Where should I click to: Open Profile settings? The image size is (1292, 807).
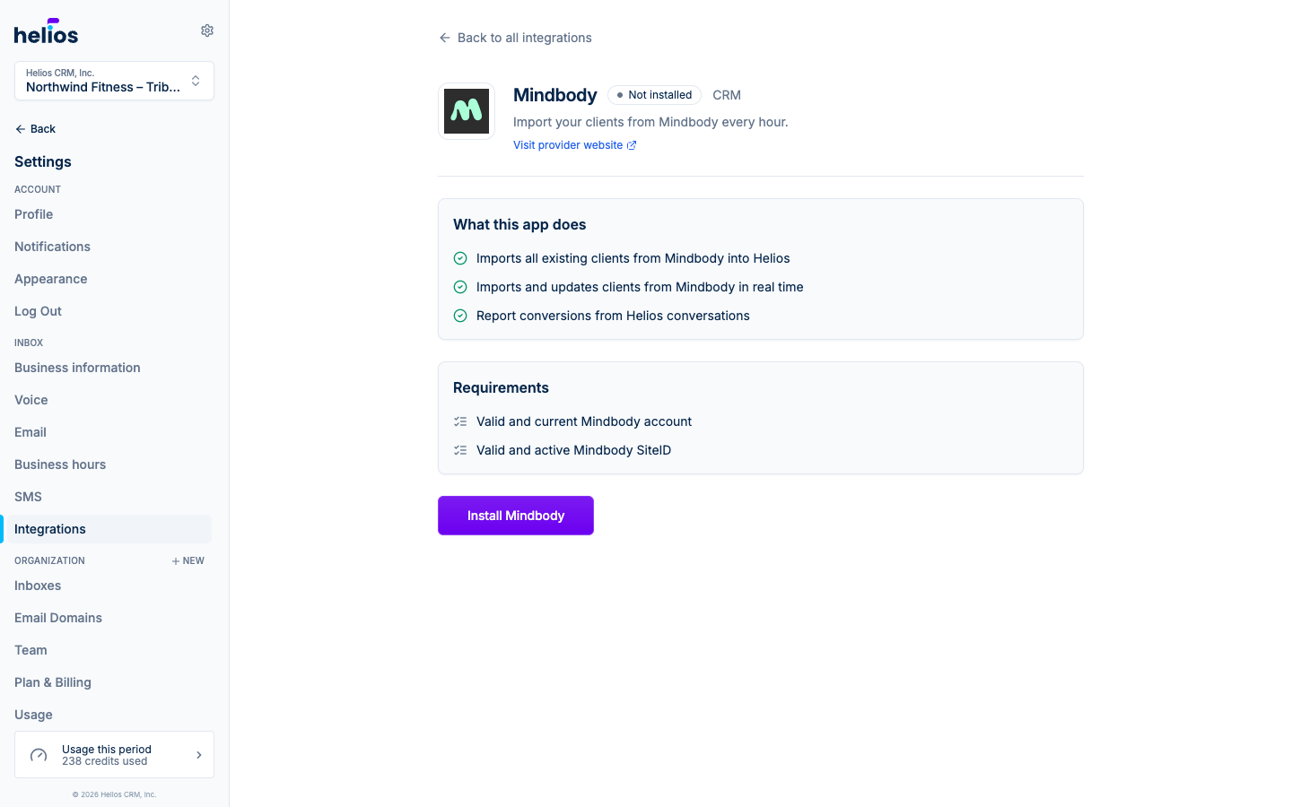(33, 214)
